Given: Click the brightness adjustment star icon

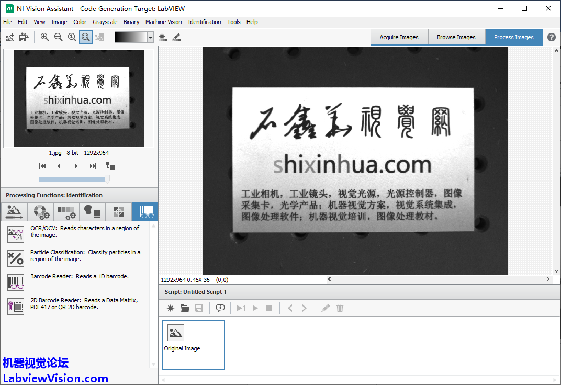Looking at the screenshot, I should tap(162, 37).
